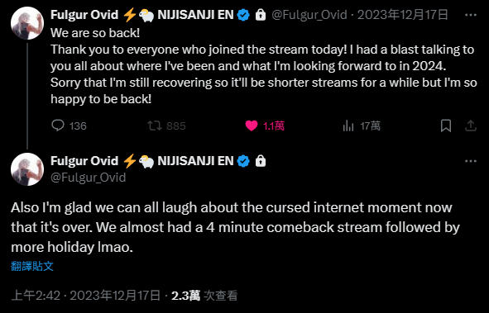The image size is (489, 313).
Task: Open the more options menu of first tweet
Action: 471,15
